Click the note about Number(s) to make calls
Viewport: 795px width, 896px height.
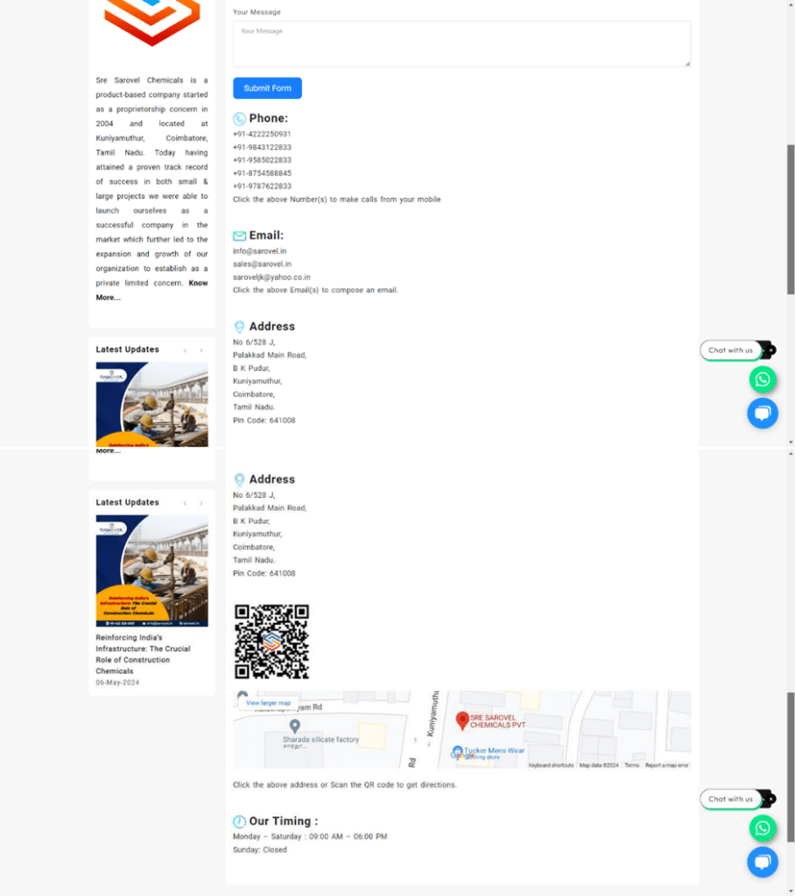[x=337, y=199]
